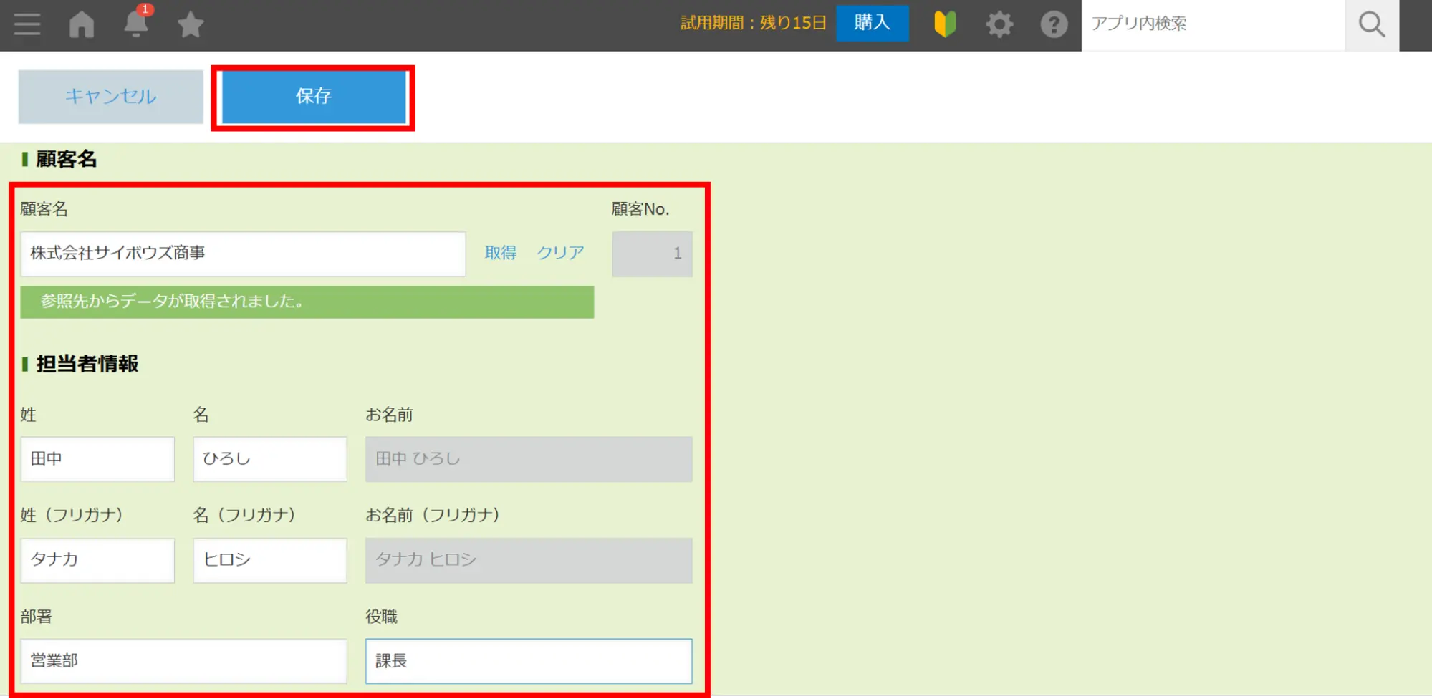Select the 部署 field containing 営業部
This screenshot has height=699, width=1432.
point(183,661)
